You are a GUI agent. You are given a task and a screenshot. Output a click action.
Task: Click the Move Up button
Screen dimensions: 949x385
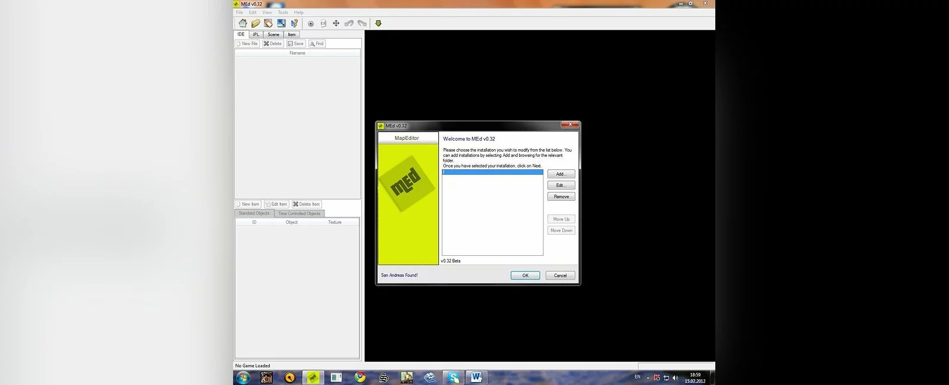[x=561, y=219]
